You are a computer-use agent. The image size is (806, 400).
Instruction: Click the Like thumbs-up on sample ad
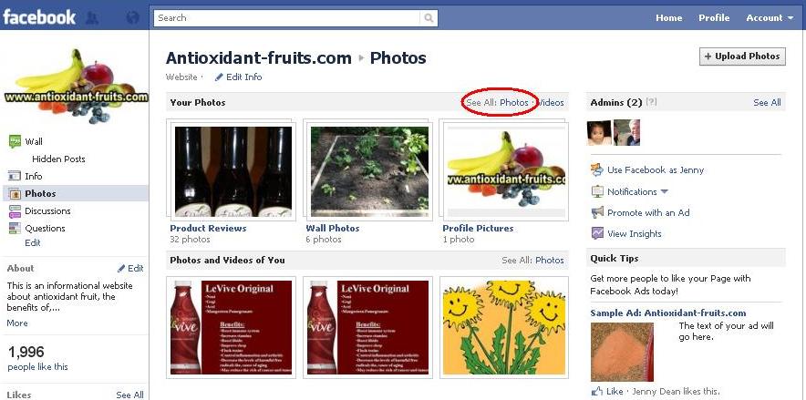[597, 391]
